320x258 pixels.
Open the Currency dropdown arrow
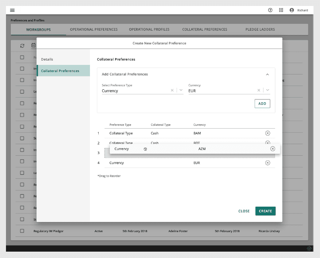[267, 90]
